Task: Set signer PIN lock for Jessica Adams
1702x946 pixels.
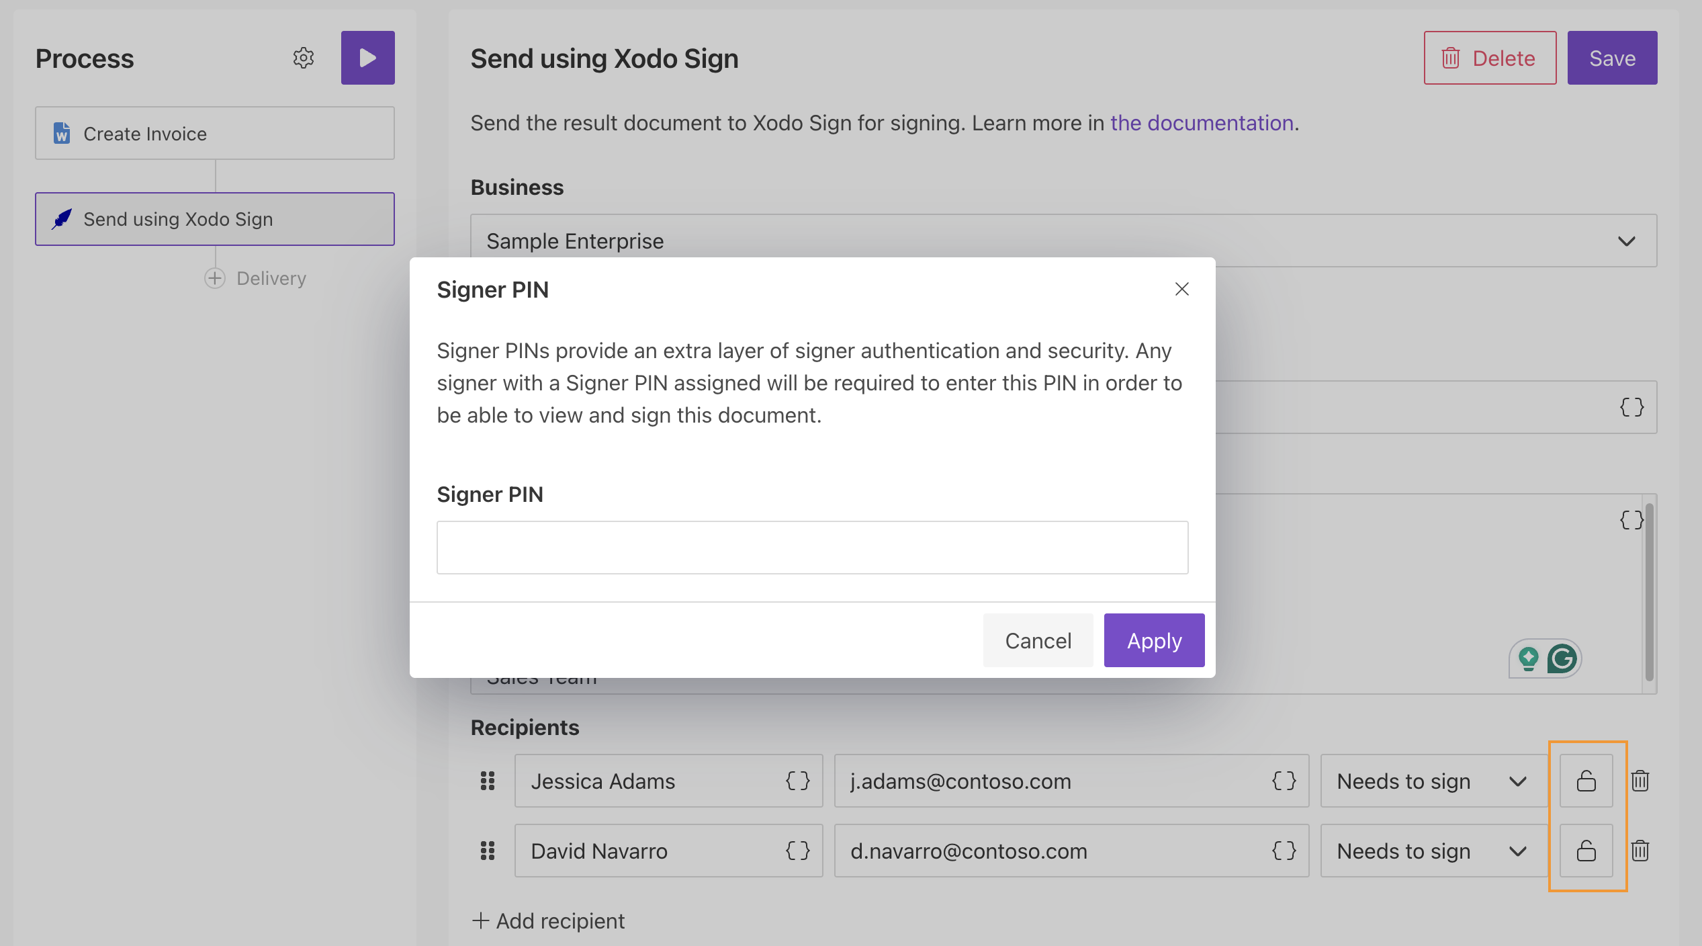Action: (x=1586, y=781)
